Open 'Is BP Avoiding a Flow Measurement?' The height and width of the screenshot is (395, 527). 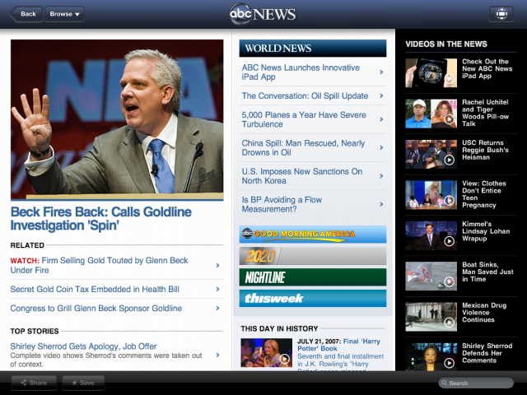coord(282,204)
